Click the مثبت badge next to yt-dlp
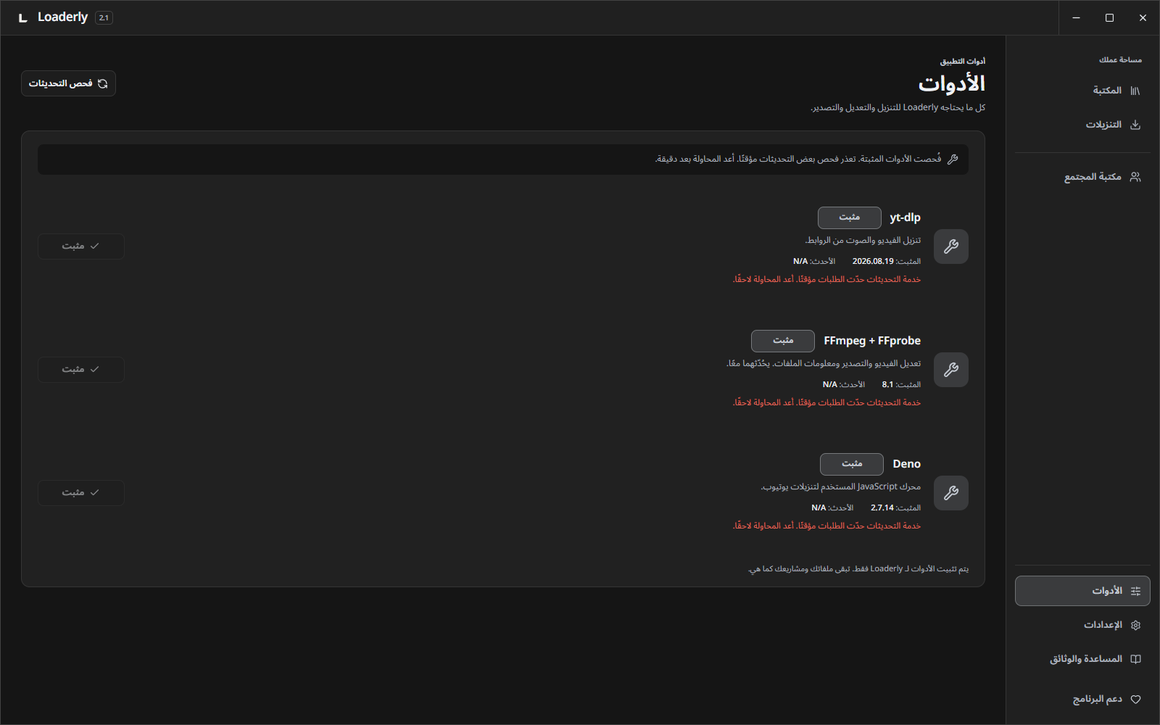 tap(850, 217)
